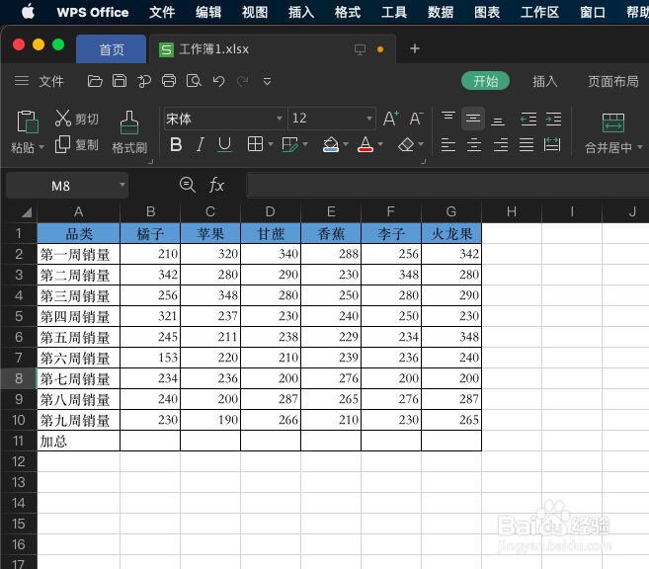
Task: Set top vertical alignment
Action: click(448, 119)
